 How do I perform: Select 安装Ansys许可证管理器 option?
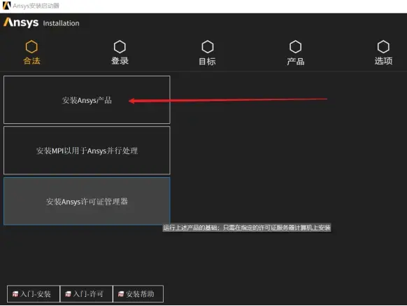[x=87, y=201]
